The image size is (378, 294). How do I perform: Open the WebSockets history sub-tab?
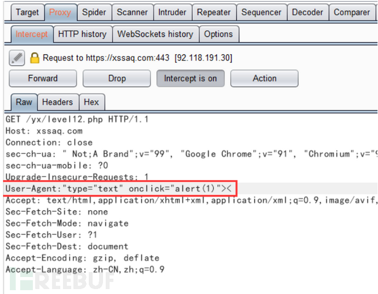[x=155, y=34]
